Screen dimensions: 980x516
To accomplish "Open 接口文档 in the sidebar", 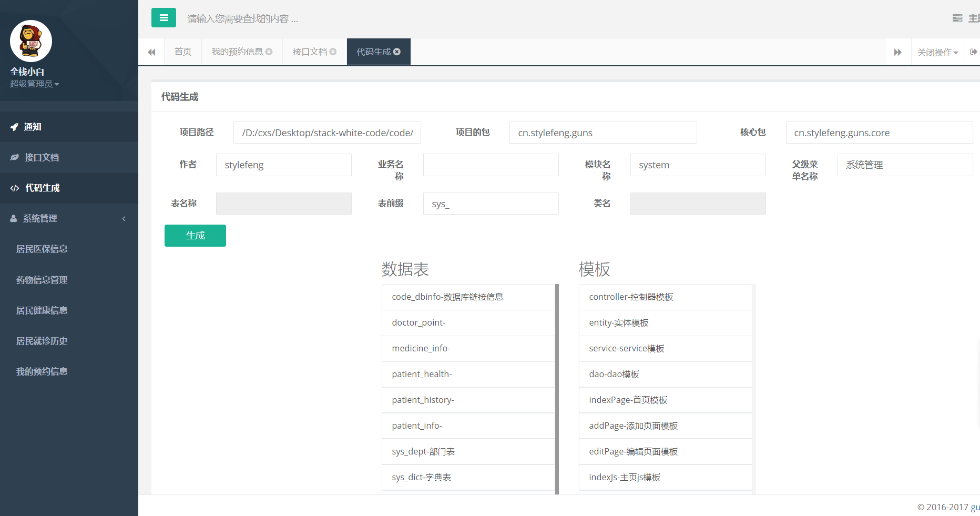I will [69, 157].
